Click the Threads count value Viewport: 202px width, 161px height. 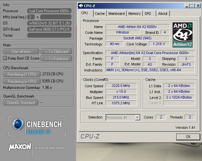click(x=190, y=117)
